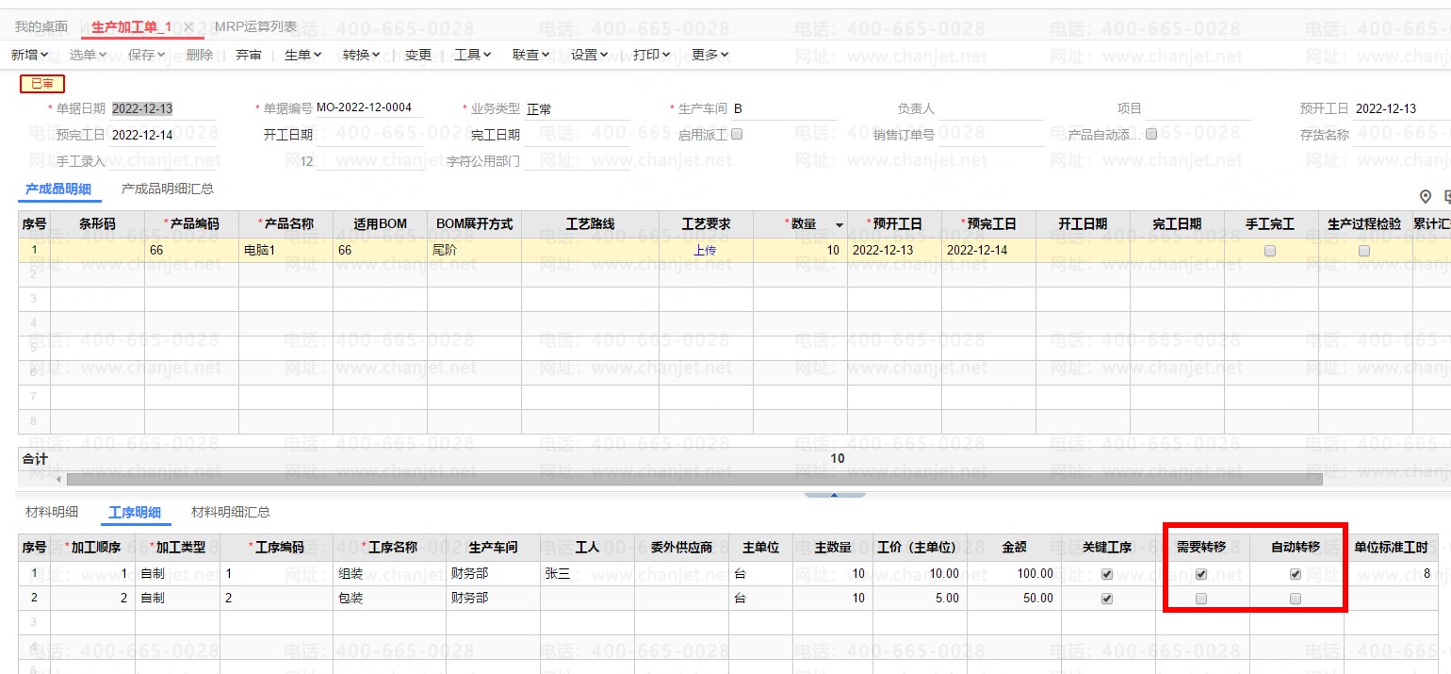
Task: Open the 保存 dropdown menu
Action: [x=146, y=55]
